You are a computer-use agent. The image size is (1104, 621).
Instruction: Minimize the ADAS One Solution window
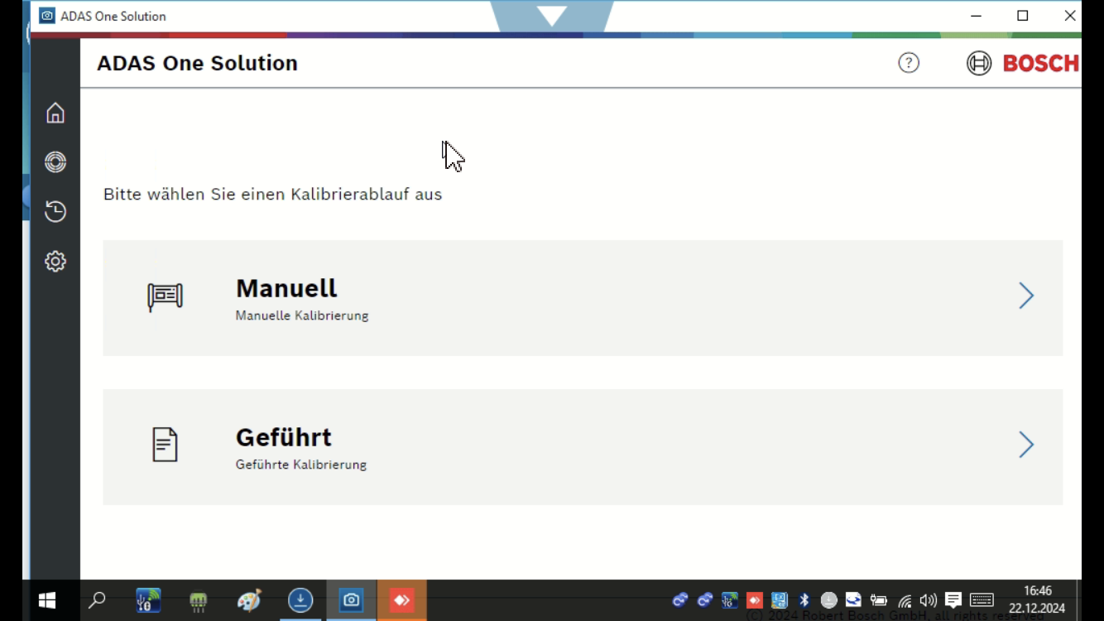point(977,16)
